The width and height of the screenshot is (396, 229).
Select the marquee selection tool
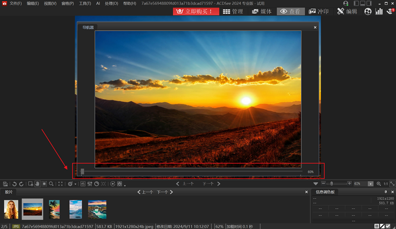point(44,184)
